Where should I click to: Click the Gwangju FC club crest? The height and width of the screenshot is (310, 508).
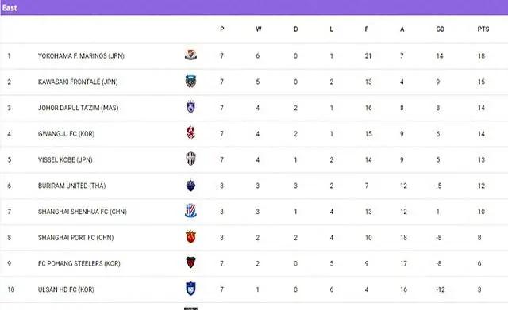tap(190, 132)
